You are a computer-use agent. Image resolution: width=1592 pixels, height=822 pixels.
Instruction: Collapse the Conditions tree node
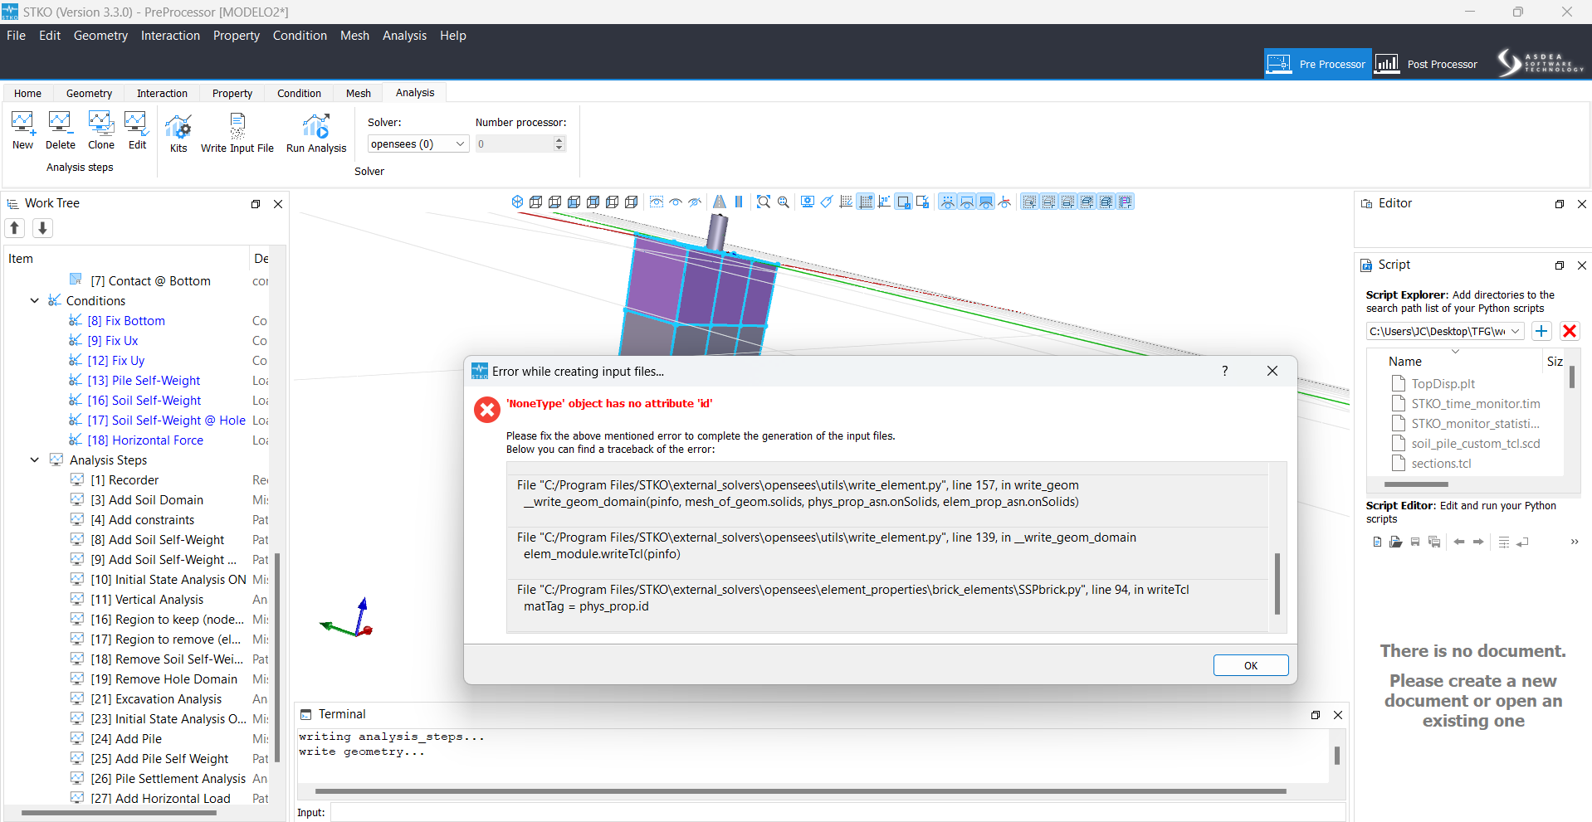tap(34, 301)
